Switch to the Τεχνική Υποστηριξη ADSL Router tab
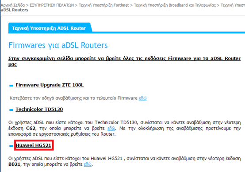Image resolution: width=245 pixels, height=172 pixels. coord(49,28)
